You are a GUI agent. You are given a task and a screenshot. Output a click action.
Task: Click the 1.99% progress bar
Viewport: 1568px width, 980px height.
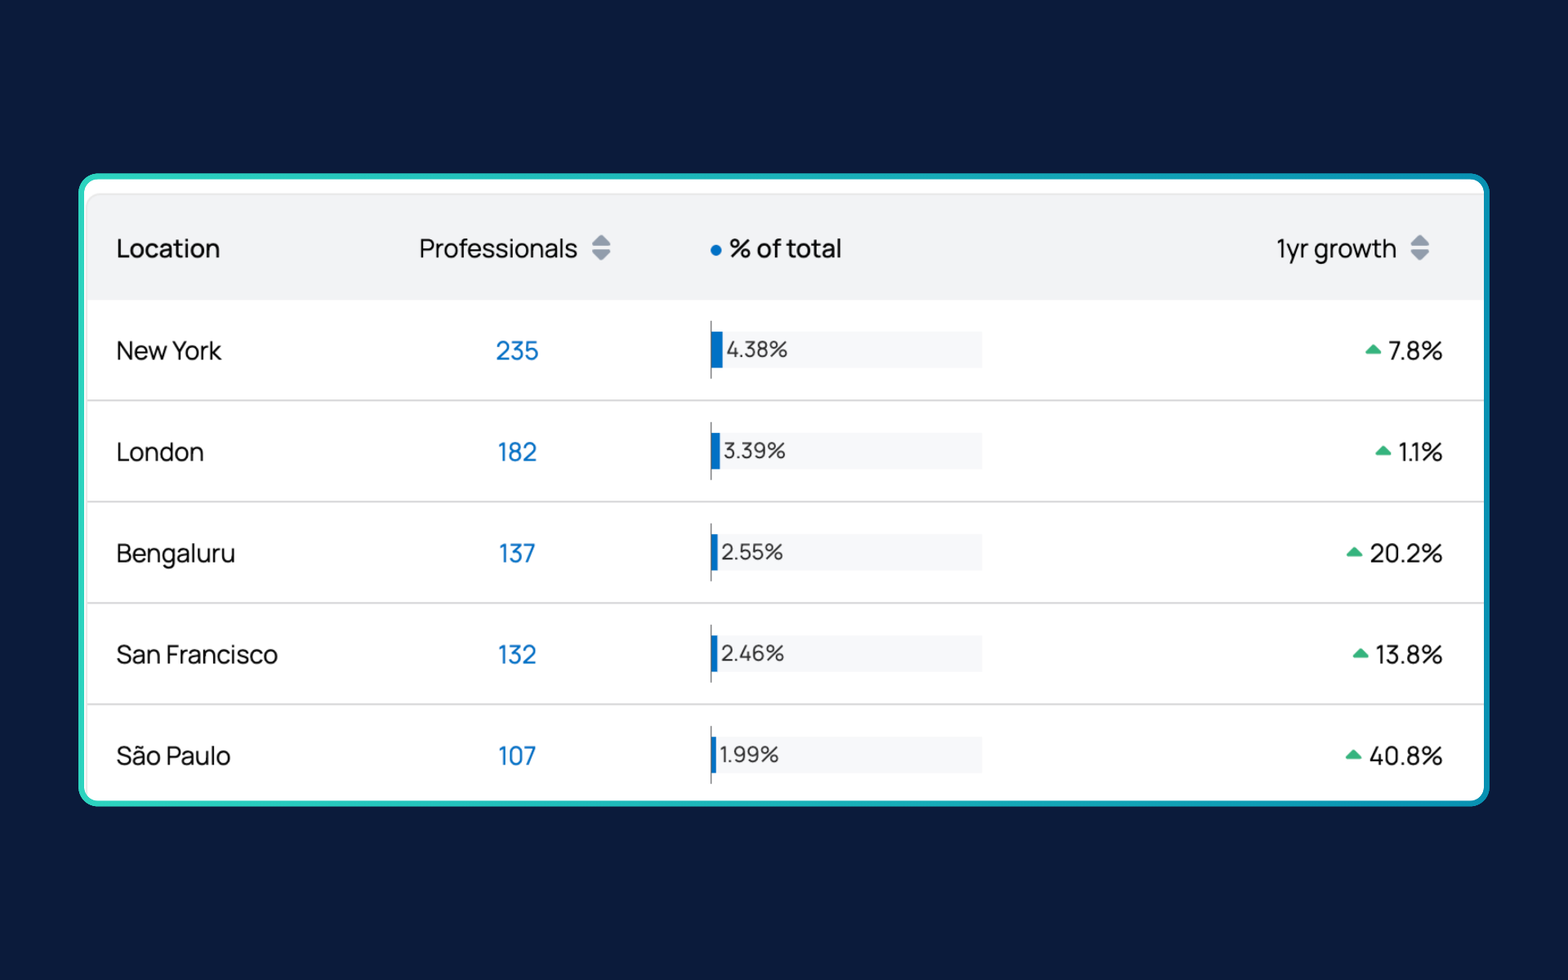click(x=847, y=755)
